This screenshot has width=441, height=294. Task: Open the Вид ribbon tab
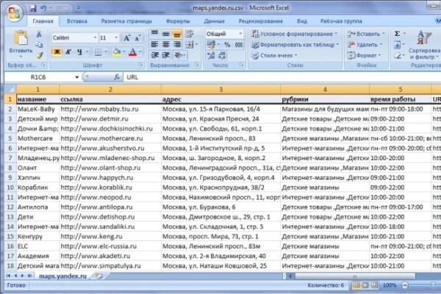click(x=302, y=21)
